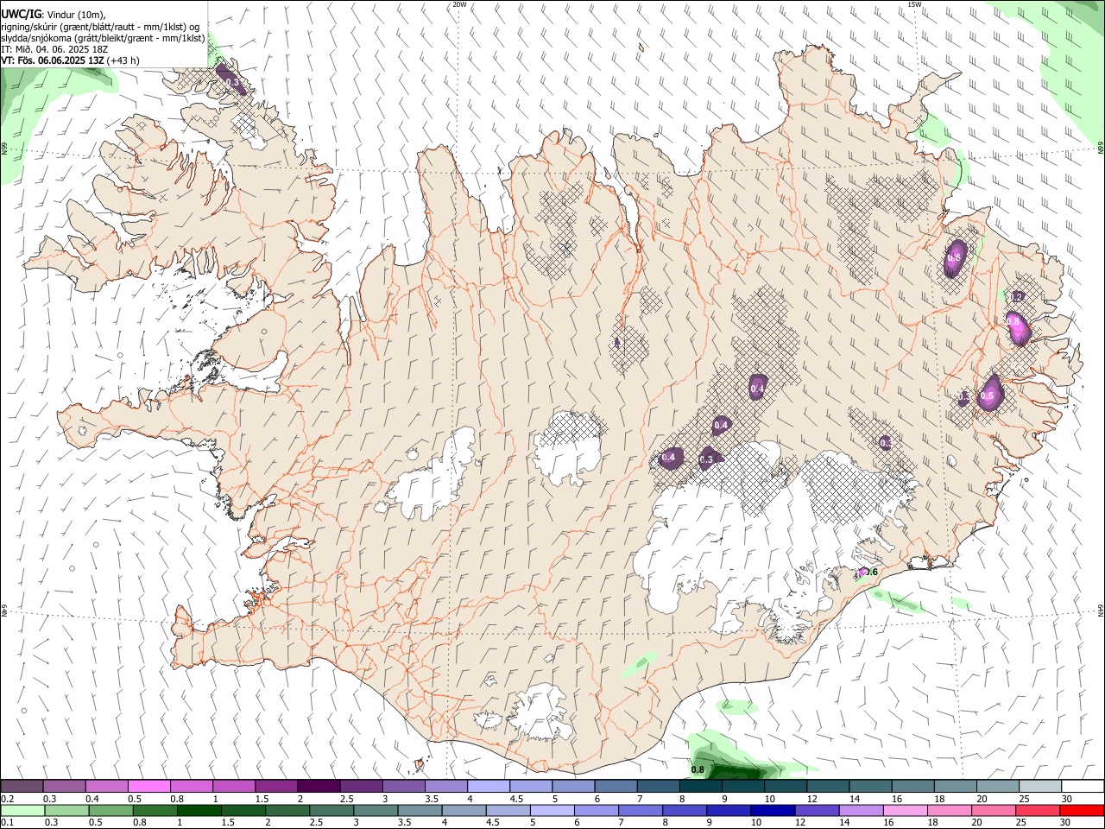Click the 'Vindur (10m)' header text
Image resolution: width=1105 pixels, height=829 pixels.
point(74,15)
